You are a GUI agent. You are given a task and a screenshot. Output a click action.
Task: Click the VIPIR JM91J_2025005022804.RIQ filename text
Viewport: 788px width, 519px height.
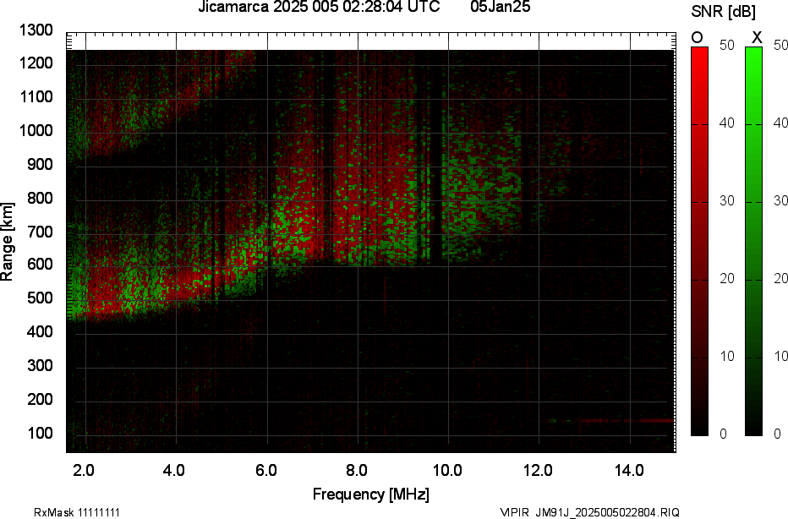589,512
